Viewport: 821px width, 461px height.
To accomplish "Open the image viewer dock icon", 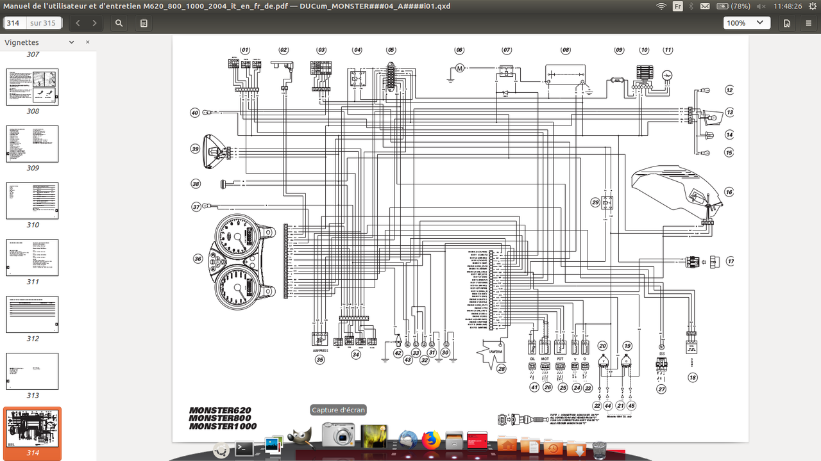I will pyautogui.click(x=273, y=446).
